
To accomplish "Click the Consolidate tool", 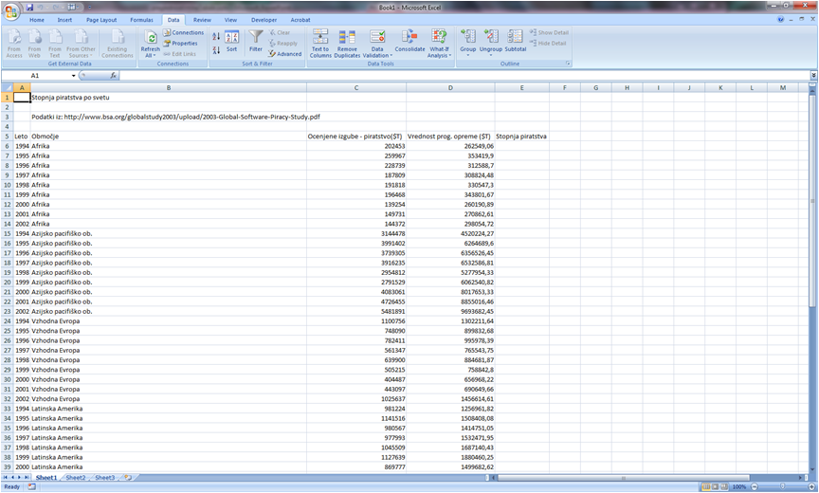I will (x=409, y=42).
